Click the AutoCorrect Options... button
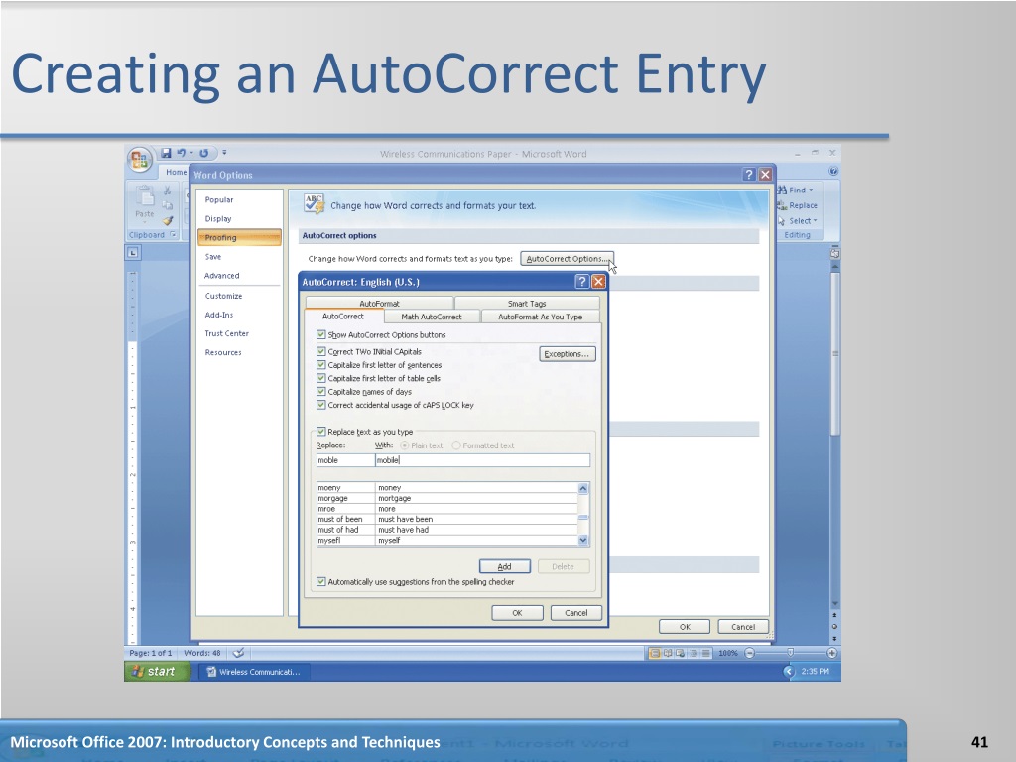The height and width of the screenshot is (762, 1016). click(x=567, y=259)
